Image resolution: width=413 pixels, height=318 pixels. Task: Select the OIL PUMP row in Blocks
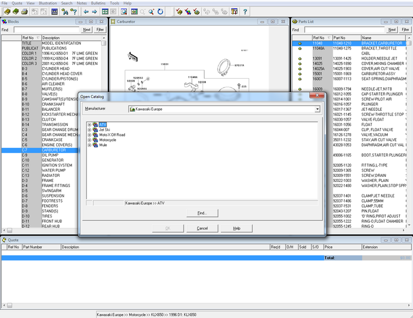(40, 156)
